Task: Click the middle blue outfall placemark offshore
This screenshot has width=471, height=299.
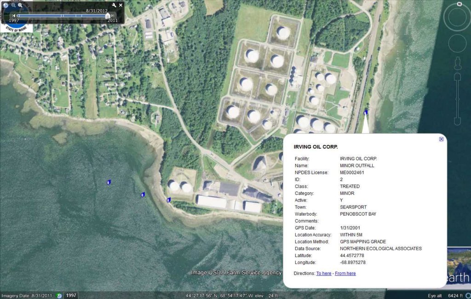Action: pyautogui.click(x=143, y=195)
